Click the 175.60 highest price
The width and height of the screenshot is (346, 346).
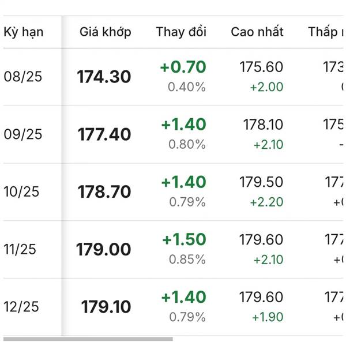tap(261, 67)
